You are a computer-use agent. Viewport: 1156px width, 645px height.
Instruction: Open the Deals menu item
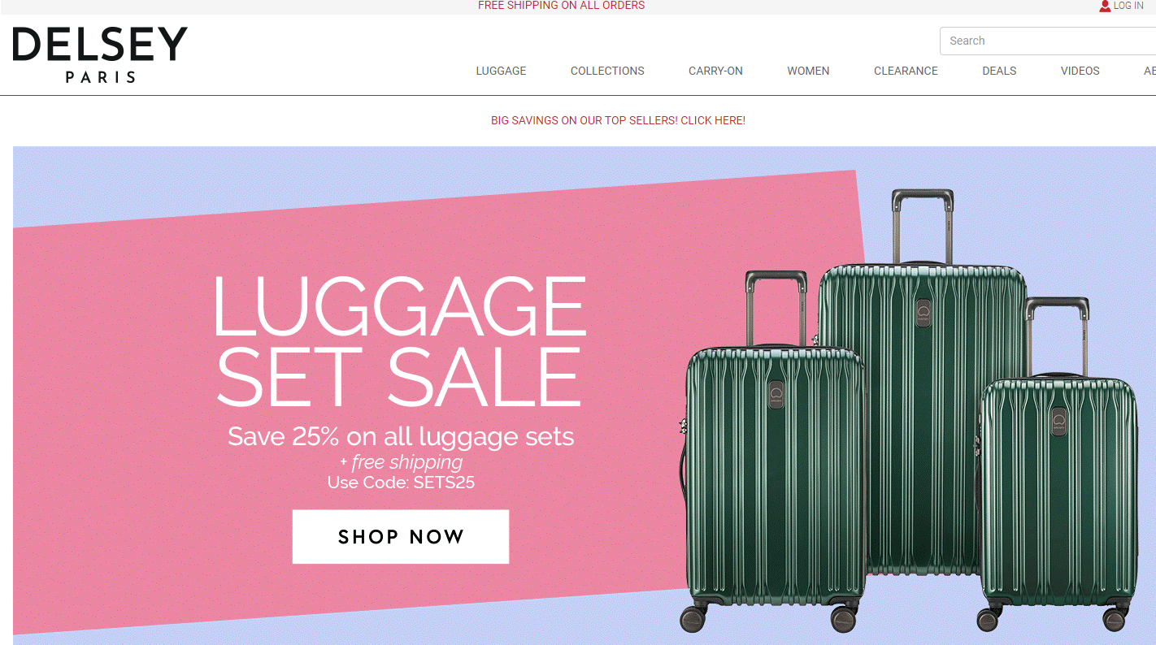999,71
